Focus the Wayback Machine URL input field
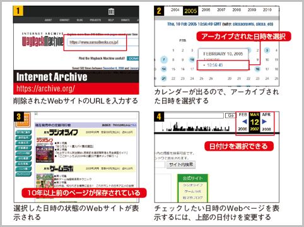The height and width of the screenshot is (227, 304). coord(103,42)
